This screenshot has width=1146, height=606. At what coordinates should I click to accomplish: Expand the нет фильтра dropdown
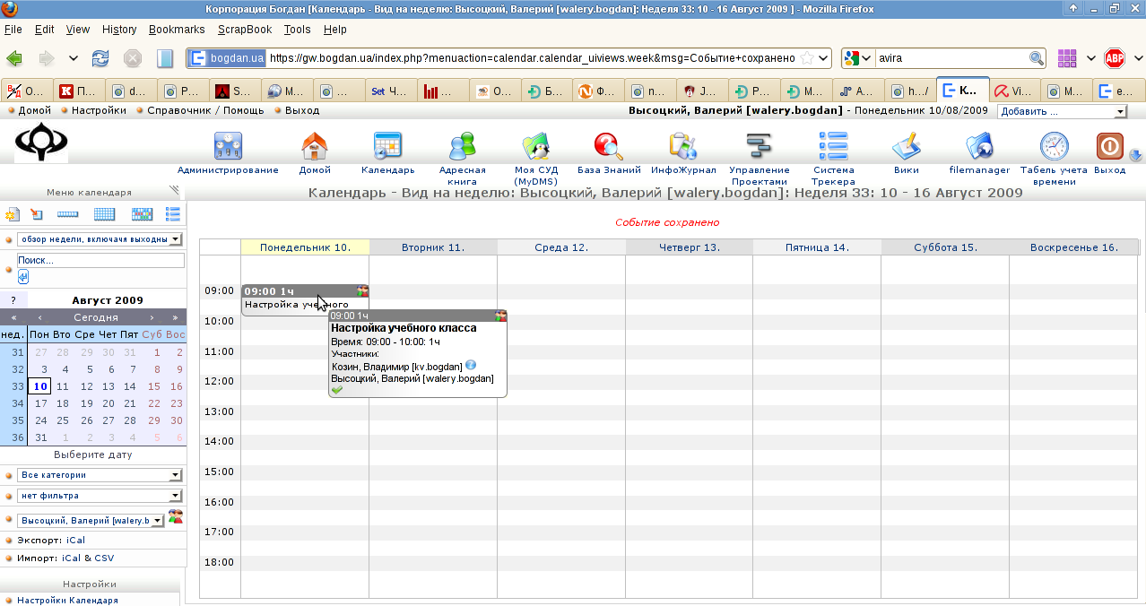[x=100, y=496]
